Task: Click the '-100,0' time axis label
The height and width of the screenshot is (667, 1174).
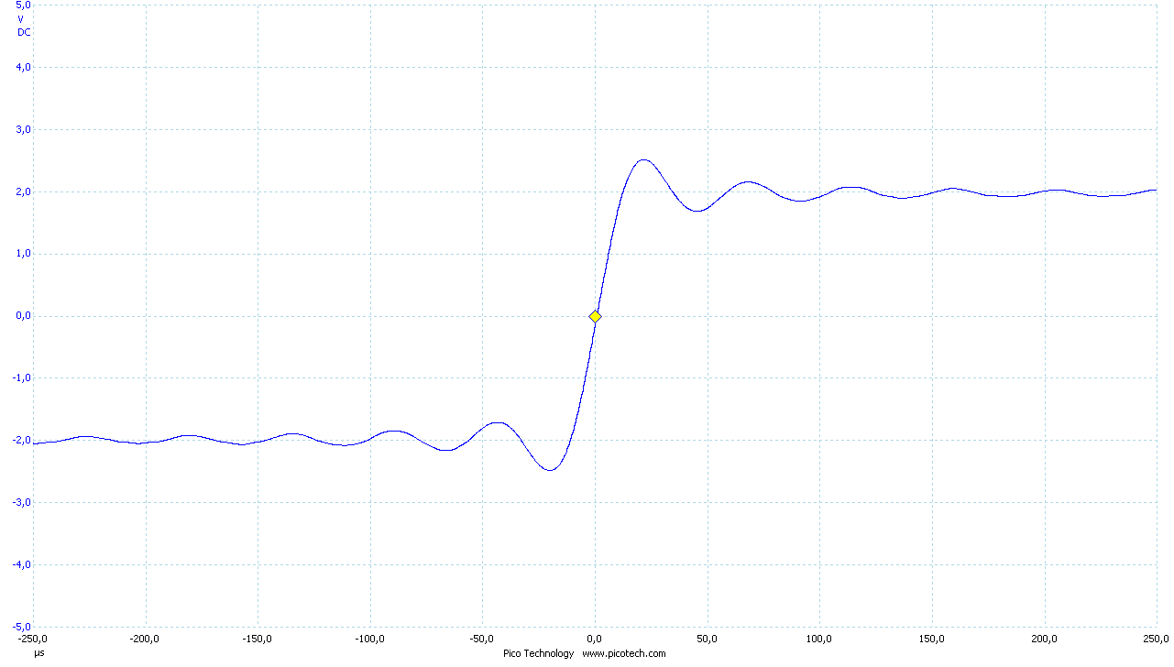Action: 370,639
